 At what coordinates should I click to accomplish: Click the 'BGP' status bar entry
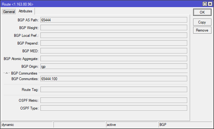pos(186,125)
